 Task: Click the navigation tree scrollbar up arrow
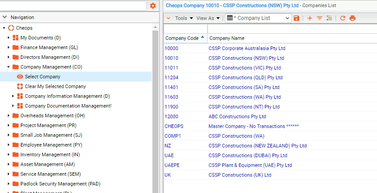[x=155, y=27]
